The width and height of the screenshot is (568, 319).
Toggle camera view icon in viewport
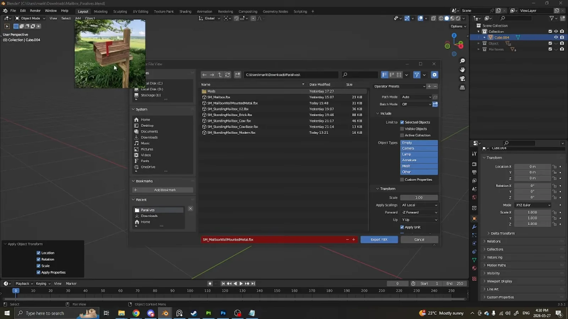point(462,79)
